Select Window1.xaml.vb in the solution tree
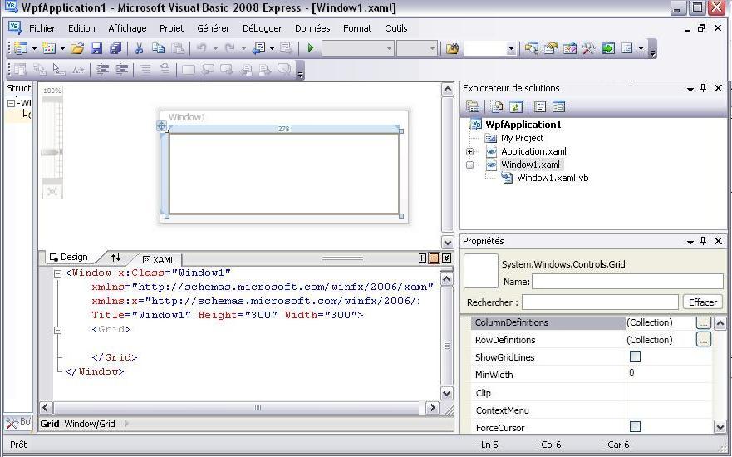The width and height of the screenshot is (732, 457). click(x=553, y=178)
